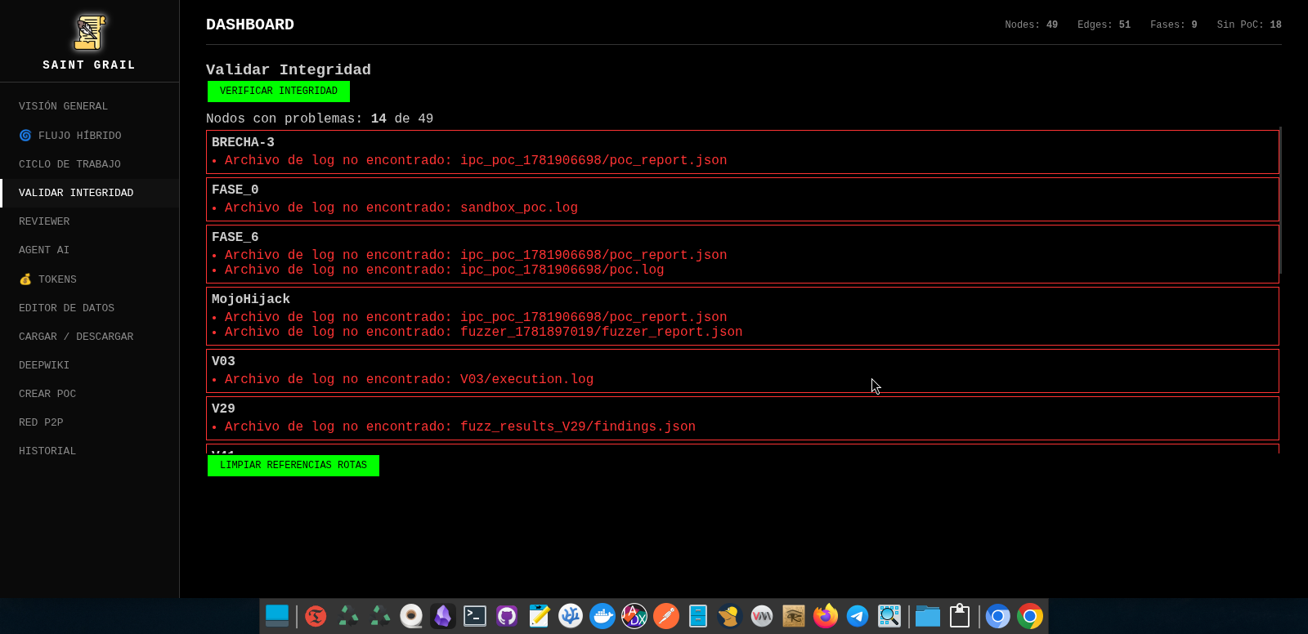Launch Postman from the dock

(x=666, y=616)
